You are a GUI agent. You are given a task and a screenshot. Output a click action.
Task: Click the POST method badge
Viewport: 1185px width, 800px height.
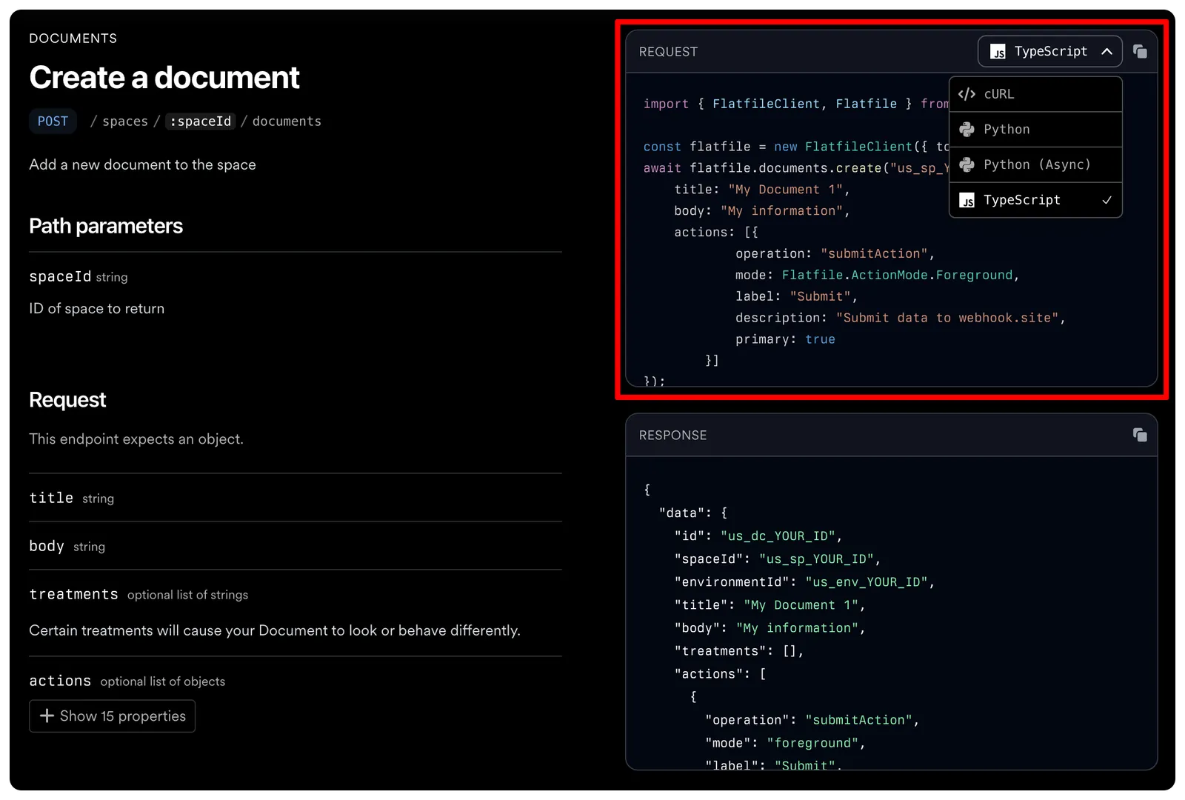click(53, 121)
